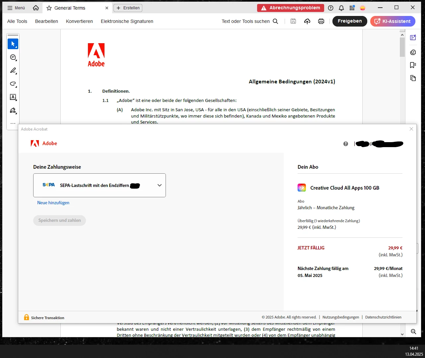This screenshot has width=425, height=358.
Task: Click the Erstellen button
Action: click(x=128, y=8)
